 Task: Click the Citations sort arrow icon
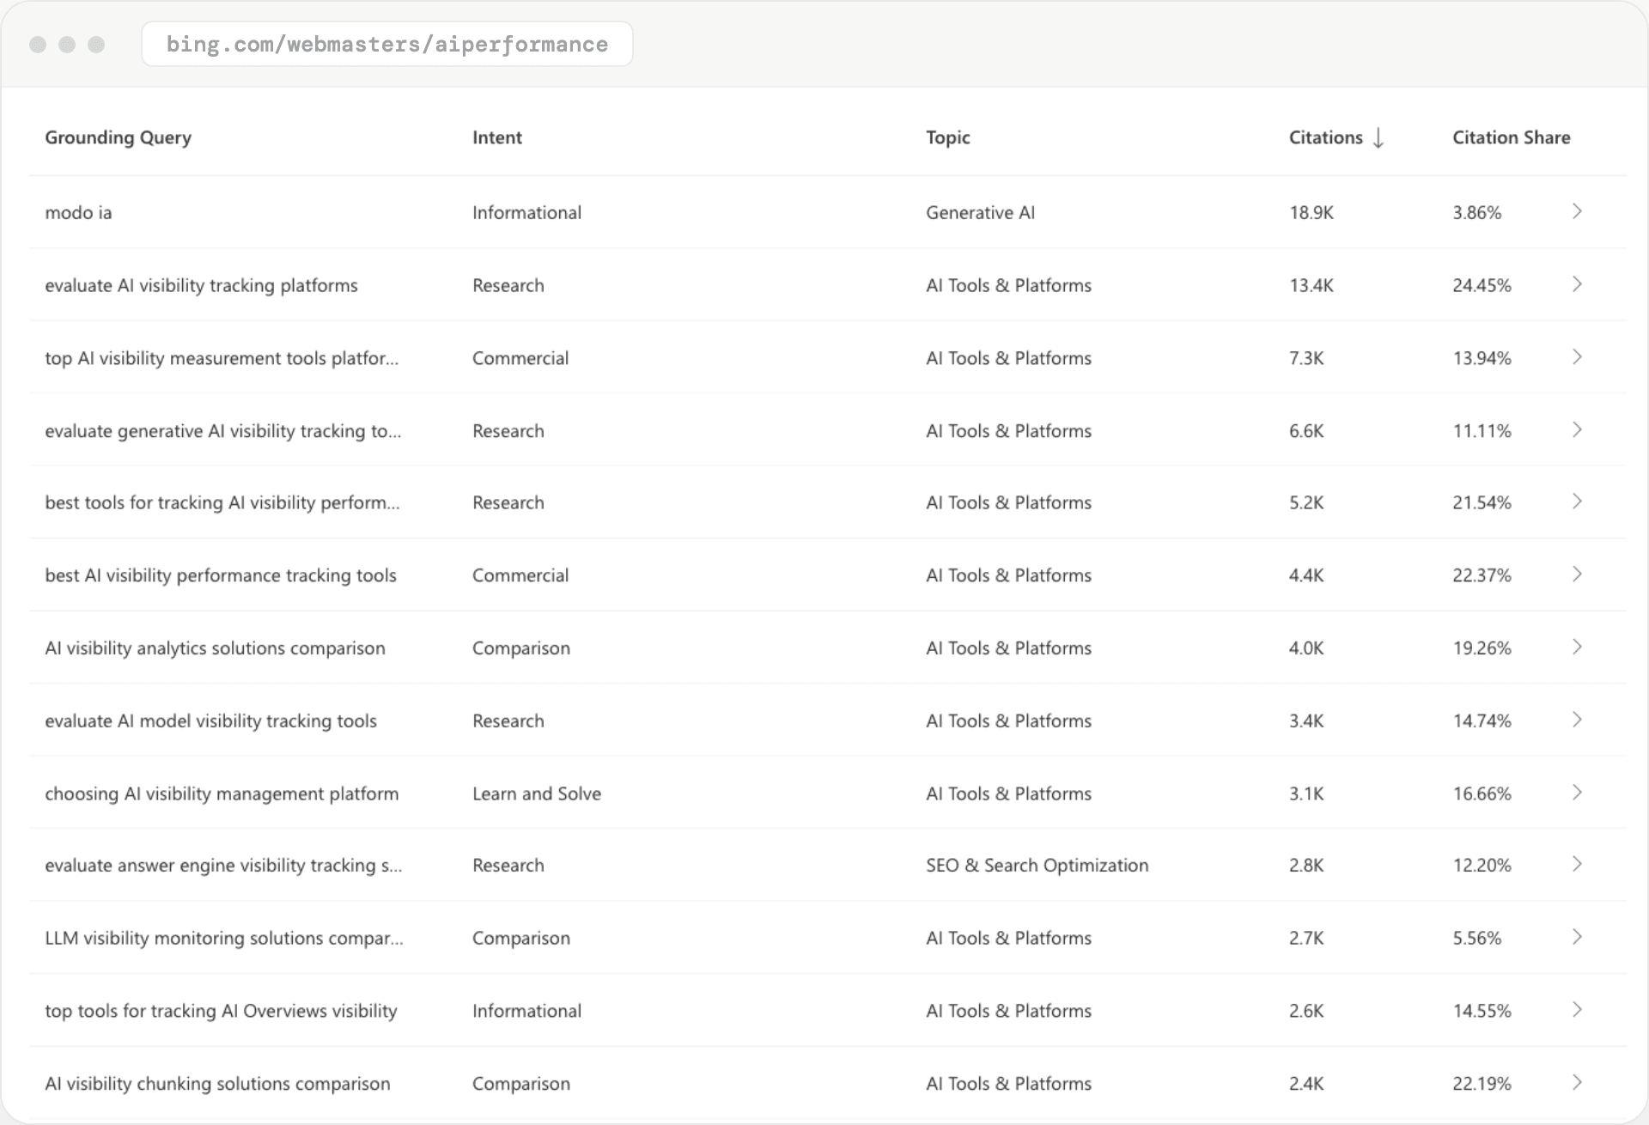(x=1378, y=137)
